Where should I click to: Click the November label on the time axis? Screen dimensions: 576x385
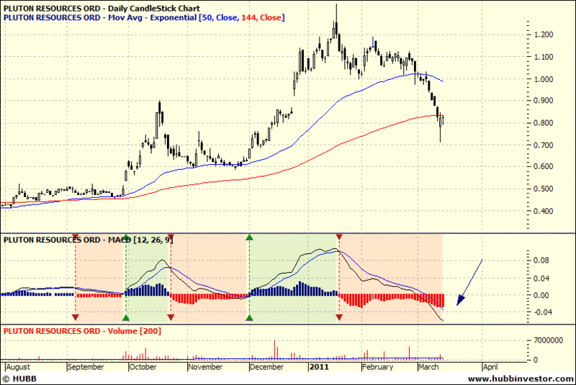tap(205, 367)
